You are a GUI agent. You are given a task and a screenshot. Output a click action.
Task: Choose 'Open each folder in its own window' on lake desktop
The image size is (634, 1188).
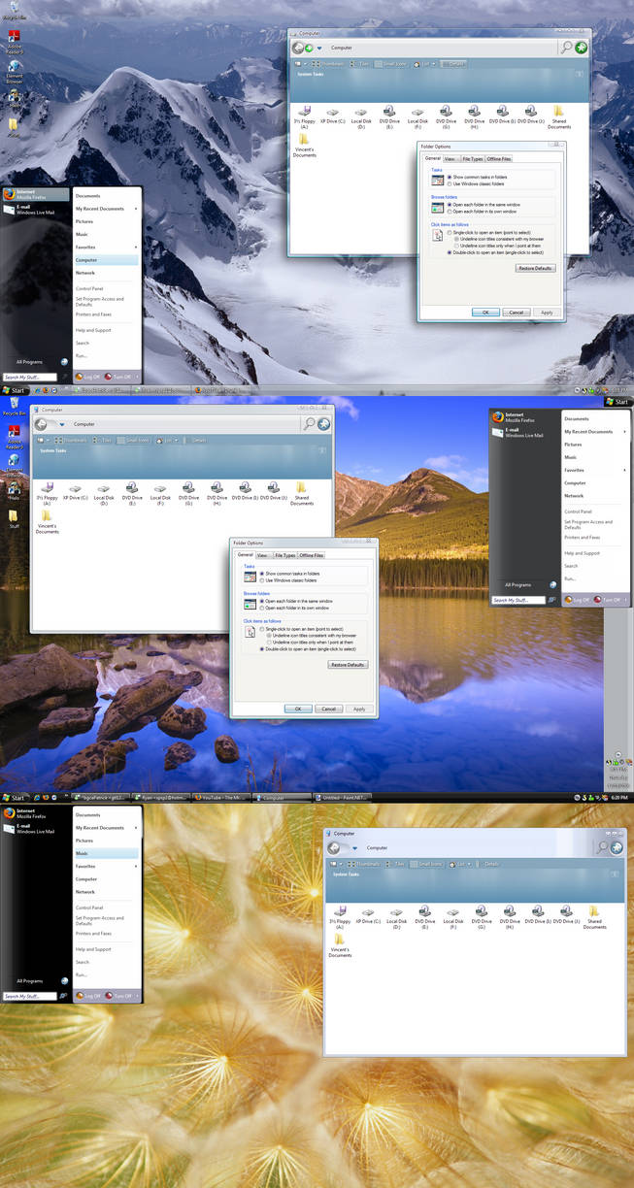(294, 608)
